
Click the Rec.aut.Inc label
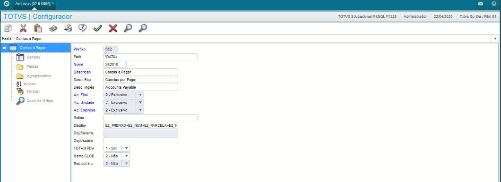point(83,164)
